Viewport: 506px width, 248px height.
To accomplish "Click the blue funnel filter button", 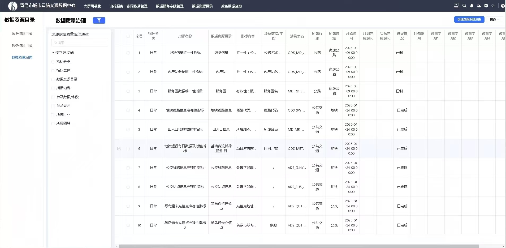I will [99, 20].
